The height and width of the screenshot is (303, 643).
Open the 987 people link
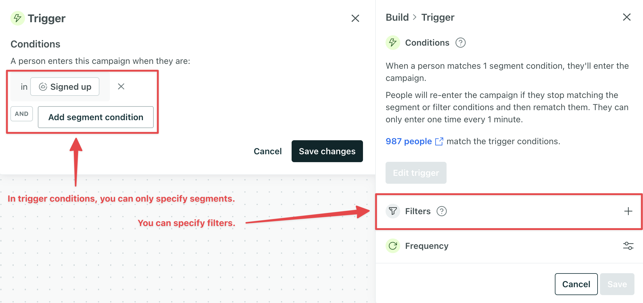pyautogui.click(x=409, y=141)
